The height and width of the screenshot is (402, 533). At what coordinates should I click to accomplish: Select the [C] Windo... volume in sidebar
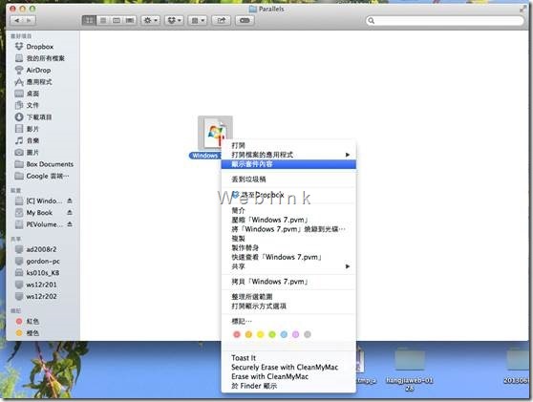39,201
